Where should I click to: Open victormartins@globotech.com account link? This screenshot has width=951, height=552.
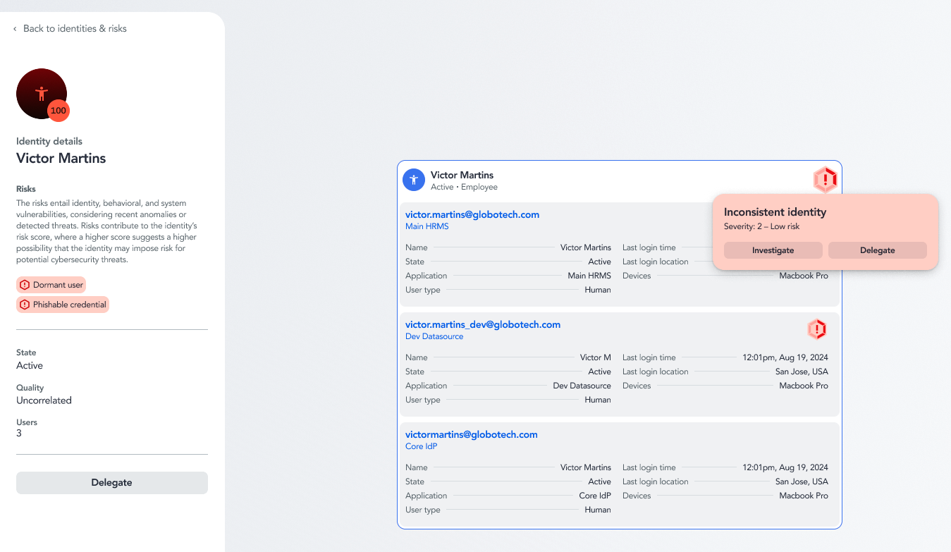[472, 435]
